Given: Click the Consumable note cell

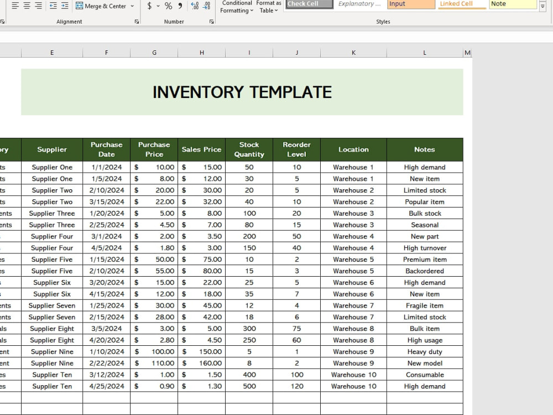Looking at the screenshot, I should point(425,375).
